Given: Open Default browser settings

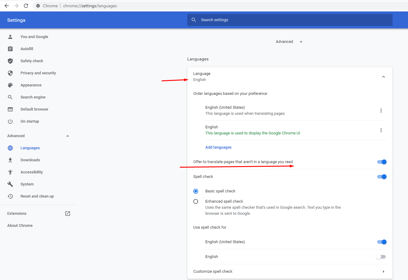Looking at the screenshot, I should click(34, 109).
